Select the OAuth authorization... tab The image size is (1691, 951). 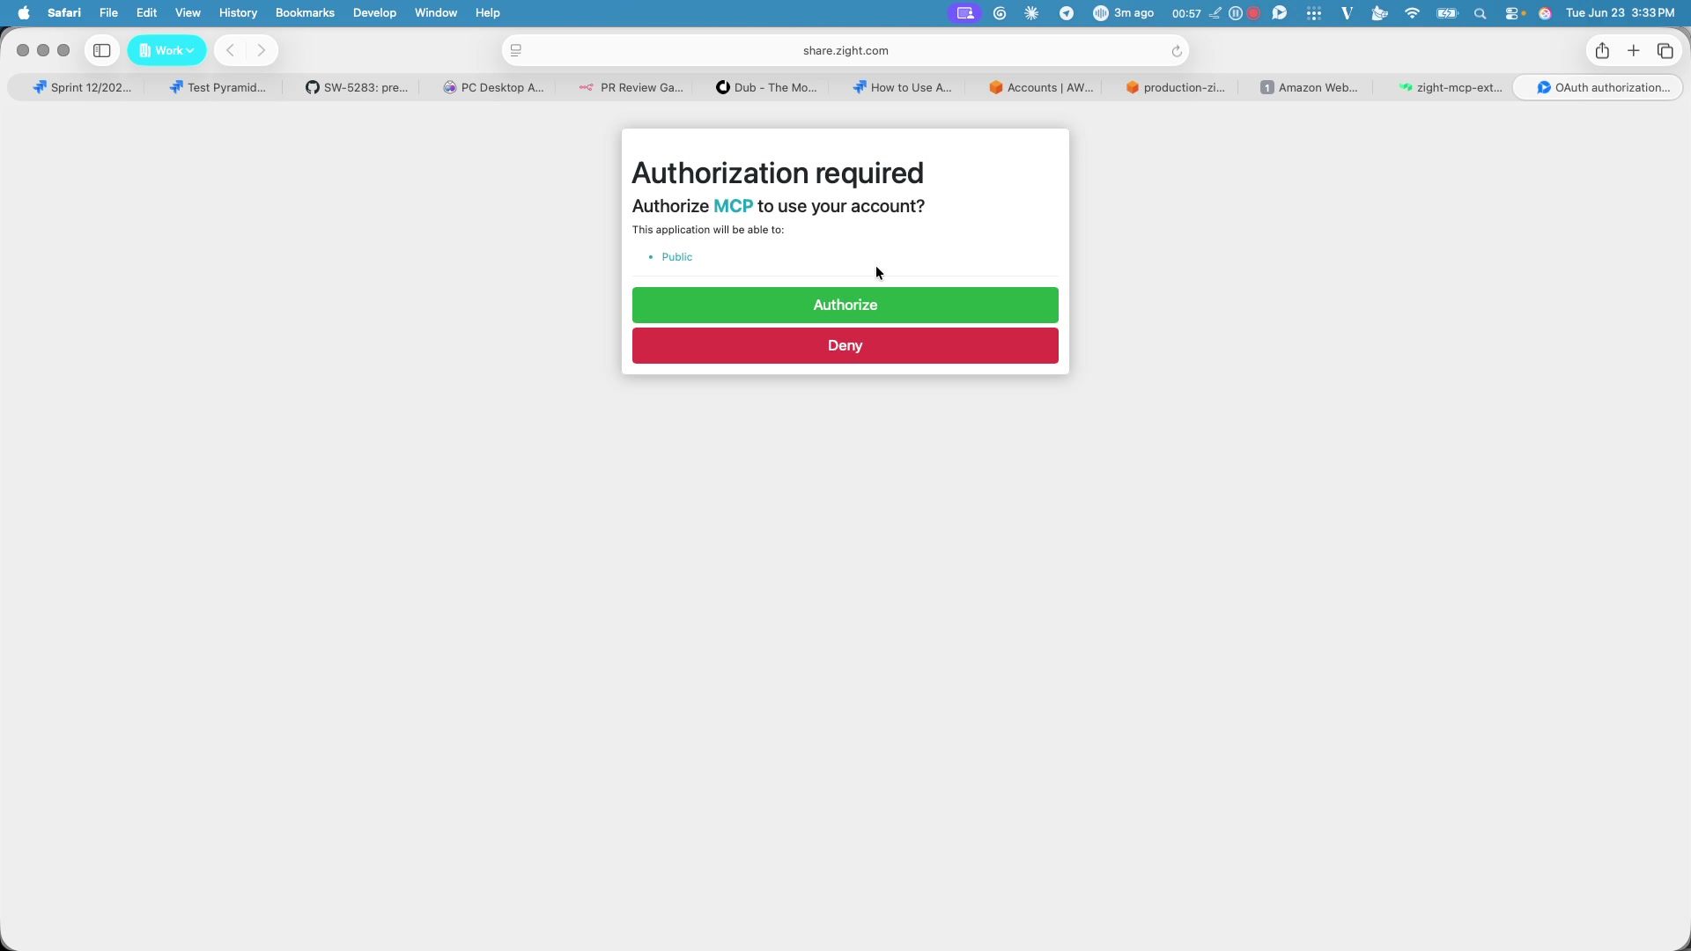1598,87
